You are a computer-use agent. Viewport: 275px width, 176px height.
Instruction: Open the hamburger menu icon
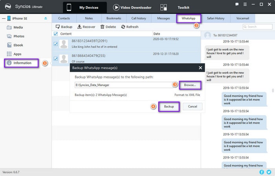pyautogui.click(x=245, y=4)
